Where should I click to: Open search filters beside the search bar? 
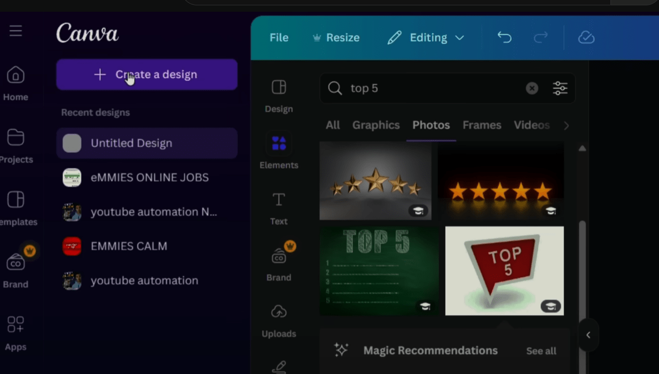(560, 88)
